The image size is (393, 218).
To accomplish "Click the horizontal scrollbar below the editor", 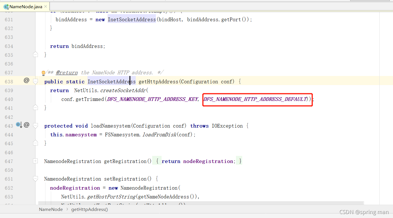I will click(201, 203).
